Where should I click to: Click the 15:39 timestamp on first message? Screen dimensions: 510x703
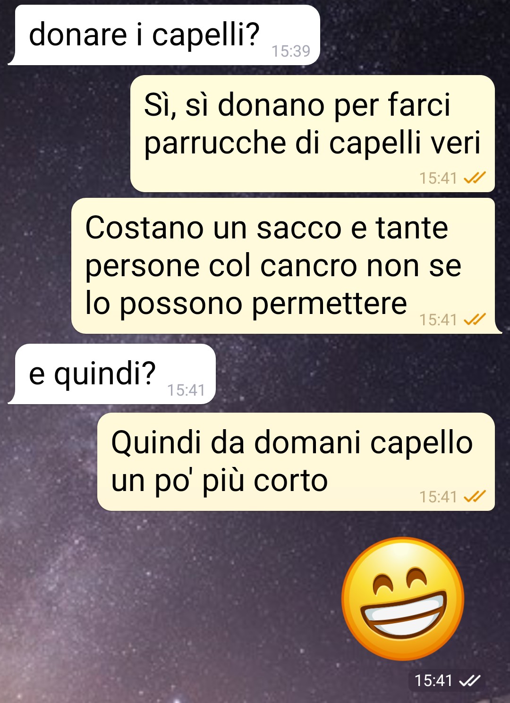point(291,51)
